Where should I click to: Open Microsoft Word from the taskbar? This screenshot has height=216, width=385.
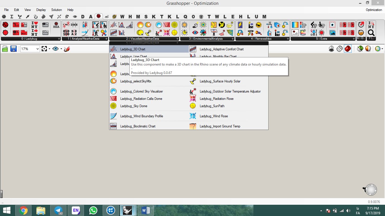tap(146, 210)
